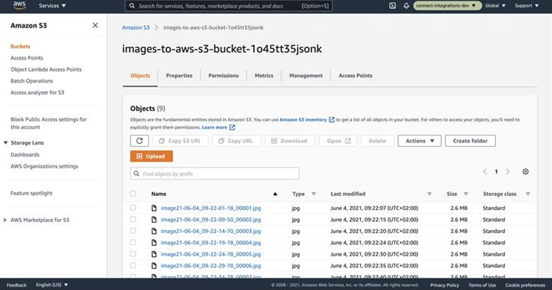Select checkbox for image 00003.jpg
Screen dimensions: 552x290
[x=133, y=231]
